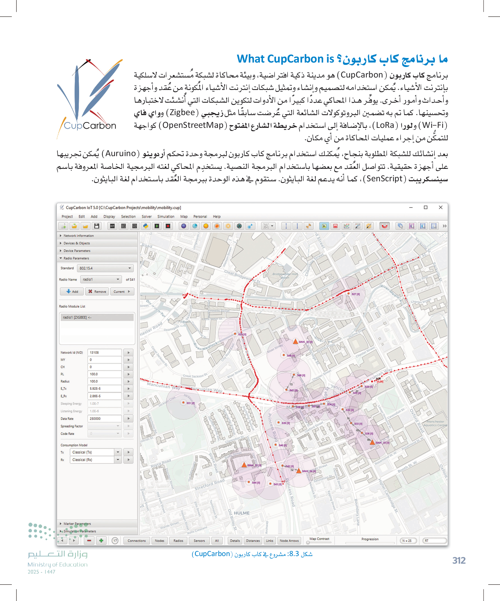Click the red magnet icon in toolbar
500x601 pixels.
click(x=384, y=226)
